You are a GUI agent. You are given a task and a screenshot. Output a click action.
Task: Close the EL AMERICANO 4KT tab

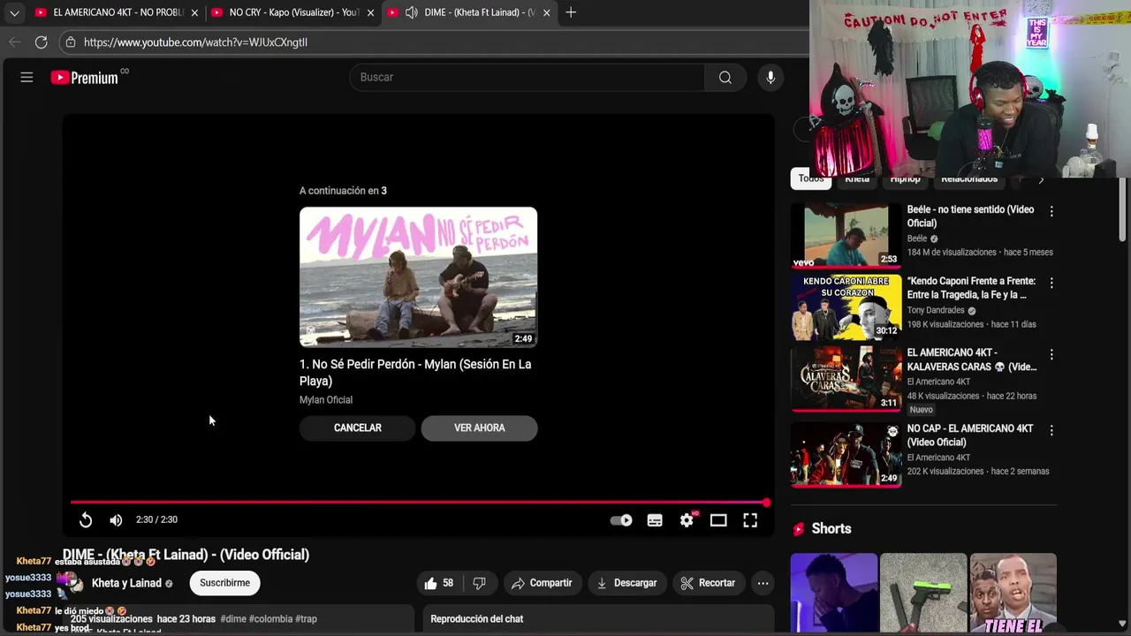(x=194, y=12)
